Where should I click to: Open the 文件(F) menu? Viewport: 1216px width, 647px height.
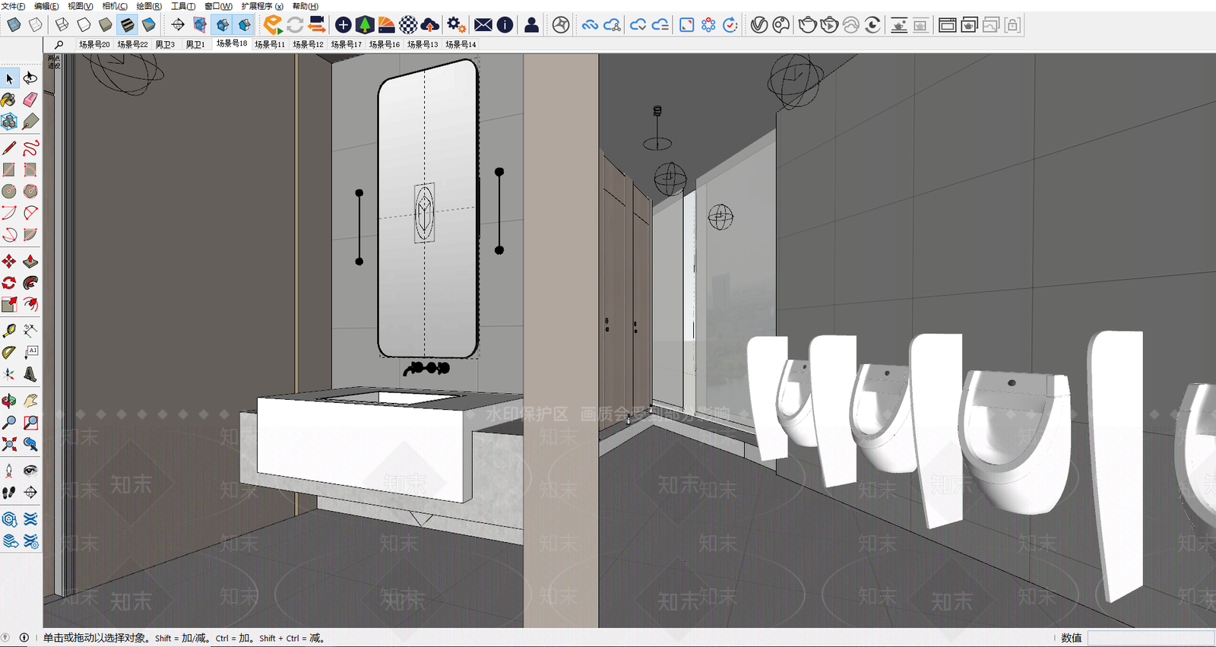click(x=13, y=6)
